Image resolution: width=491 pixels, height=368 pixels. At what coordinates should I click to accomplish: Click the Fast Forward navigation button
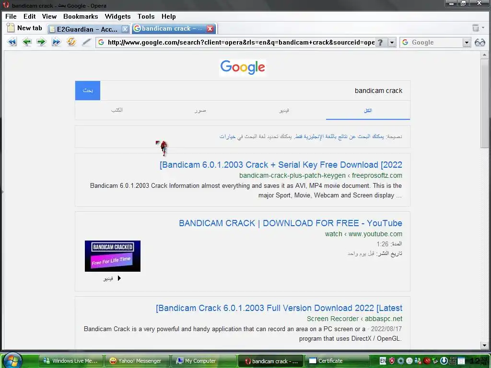click(x=57, y=42)
